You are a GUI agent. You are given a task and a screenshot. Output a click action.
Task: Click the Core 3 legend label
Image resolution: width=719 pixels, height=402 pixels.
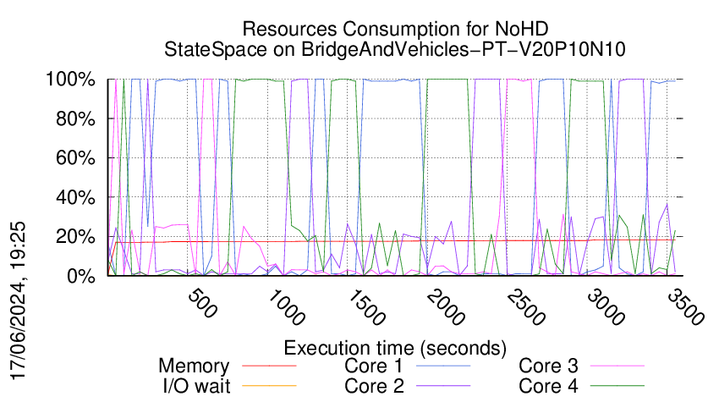[548, 366]
